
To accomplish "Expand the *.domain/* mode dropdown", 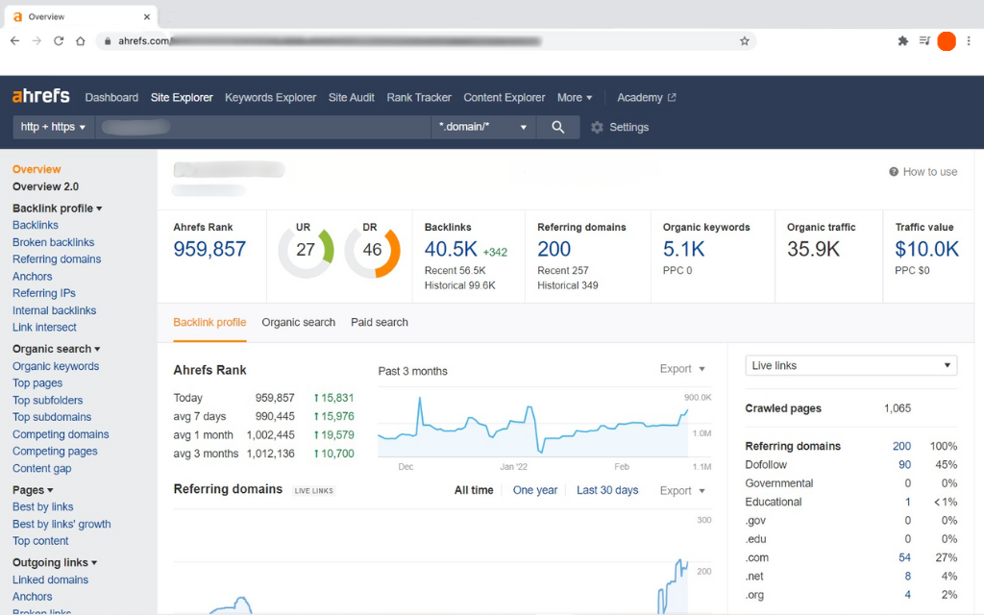I will pos(483,127).
